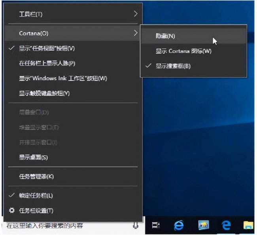
Task: Open 任务管理器(K) from the menu
Action: (x=73, y=176)
